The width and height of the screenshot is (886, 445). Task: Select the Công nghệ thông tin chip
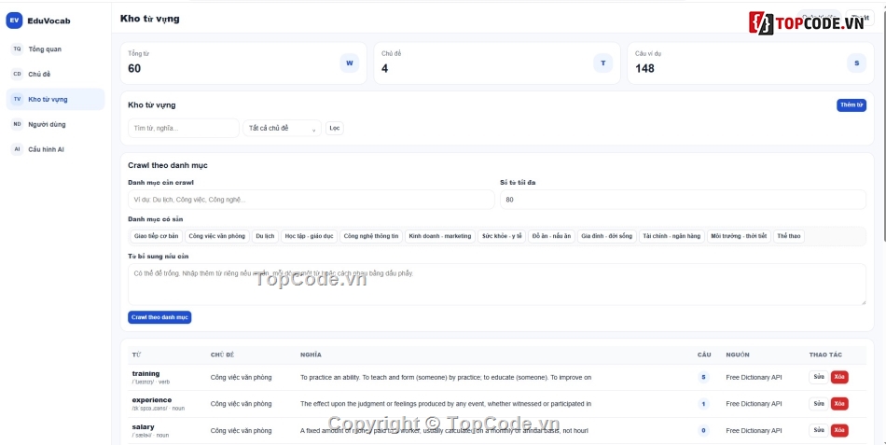(x=370, y=236)
